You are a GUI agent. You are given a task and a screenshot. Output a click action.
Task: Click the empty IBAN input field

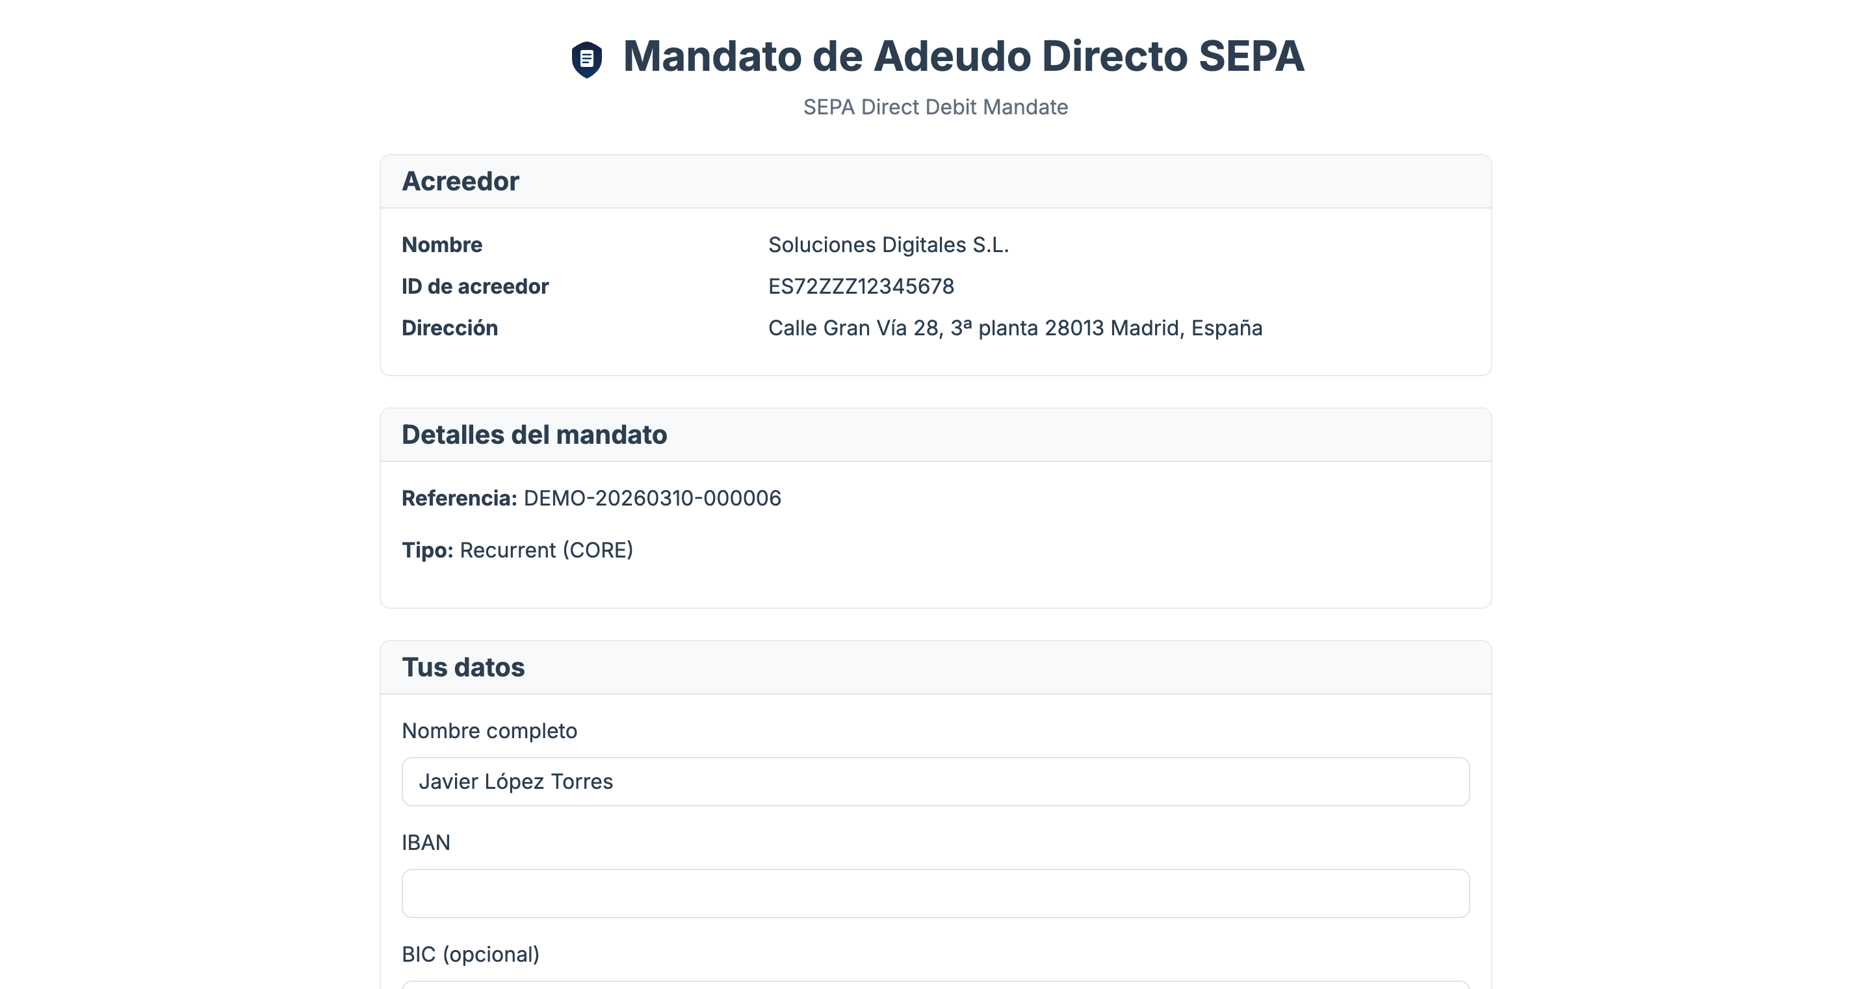[x=935, y=892]
